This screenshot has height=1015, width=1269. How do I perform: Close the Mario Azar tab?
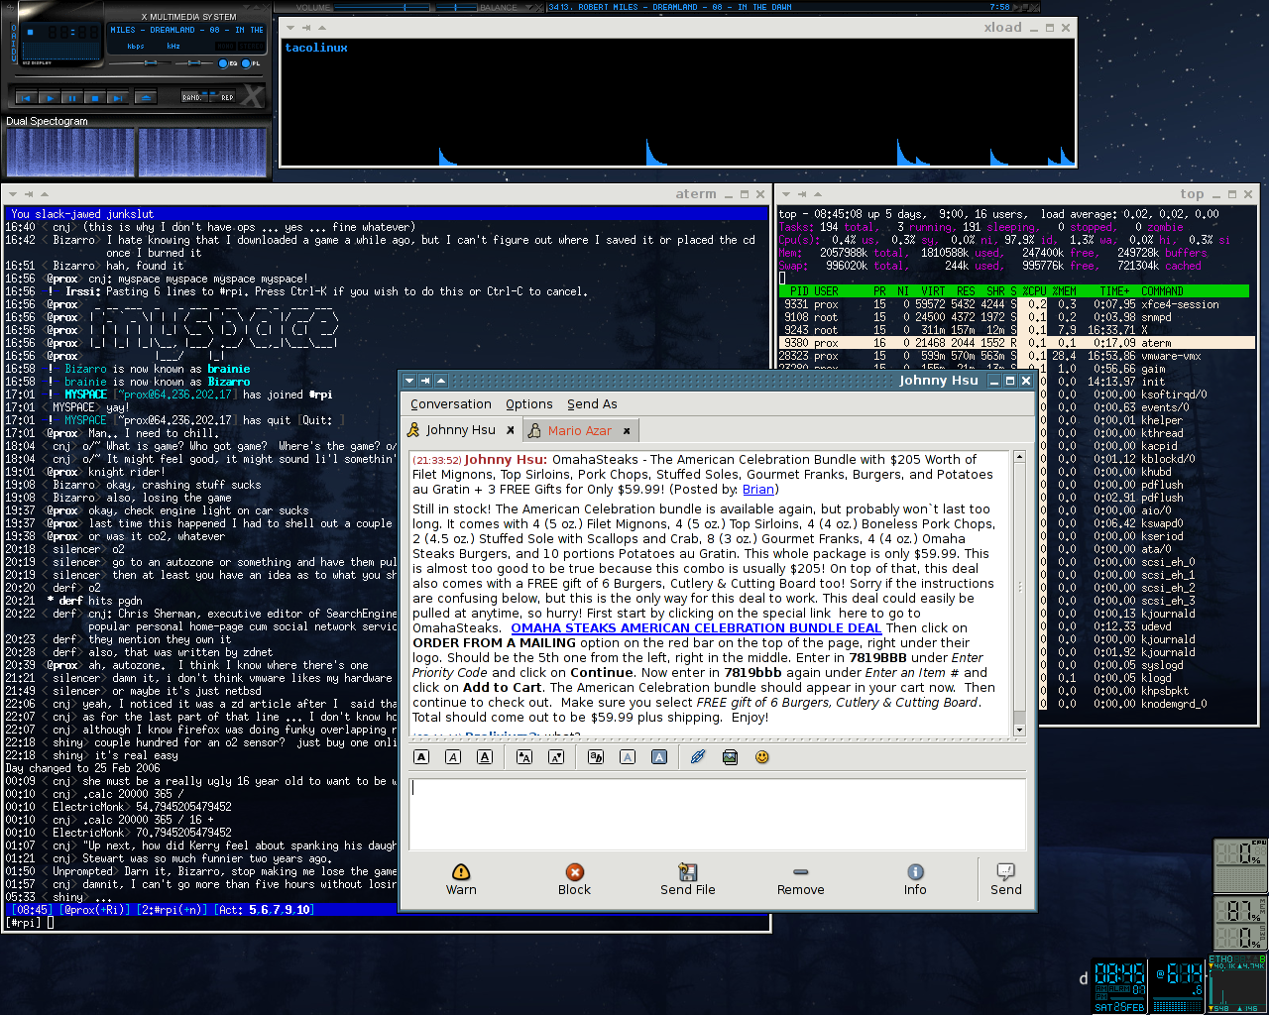(628, 431)
